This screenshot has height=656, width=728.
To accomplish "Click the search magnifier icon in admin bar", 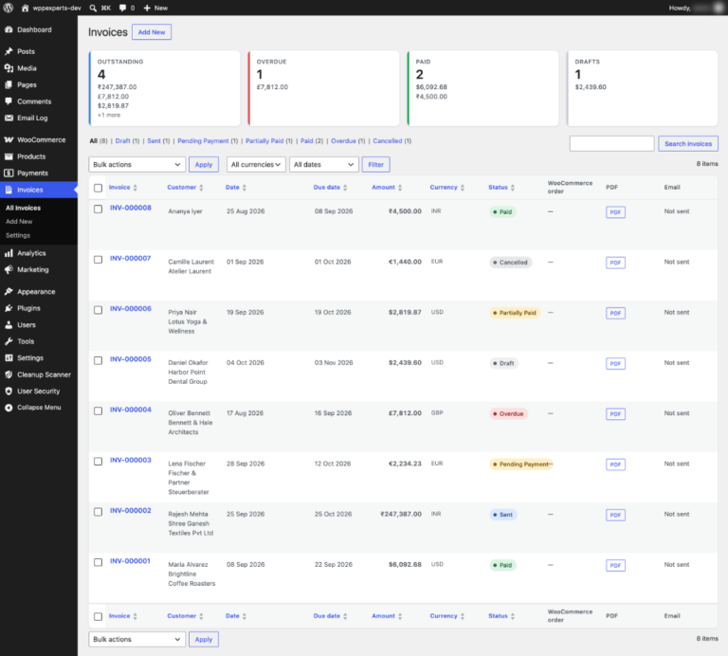I will click(93, 8).
